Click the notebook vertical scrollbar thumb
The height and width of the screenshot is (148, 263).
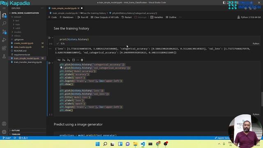(262, 99)
